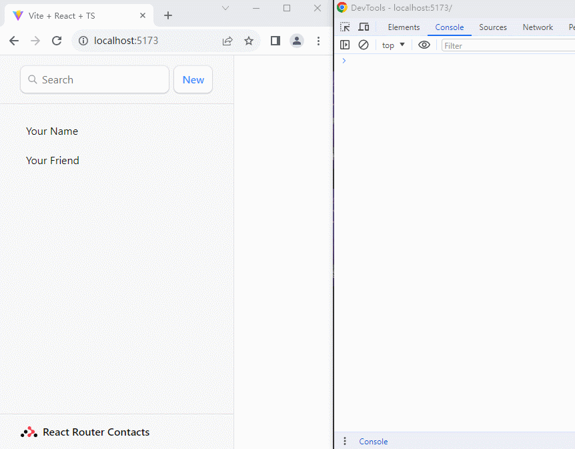
Task: Click the contacts Search field
Action: pos(95,79)
